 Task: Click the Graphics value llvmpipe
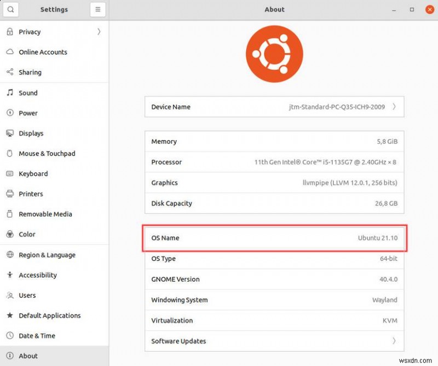click(x=350, y=183)
